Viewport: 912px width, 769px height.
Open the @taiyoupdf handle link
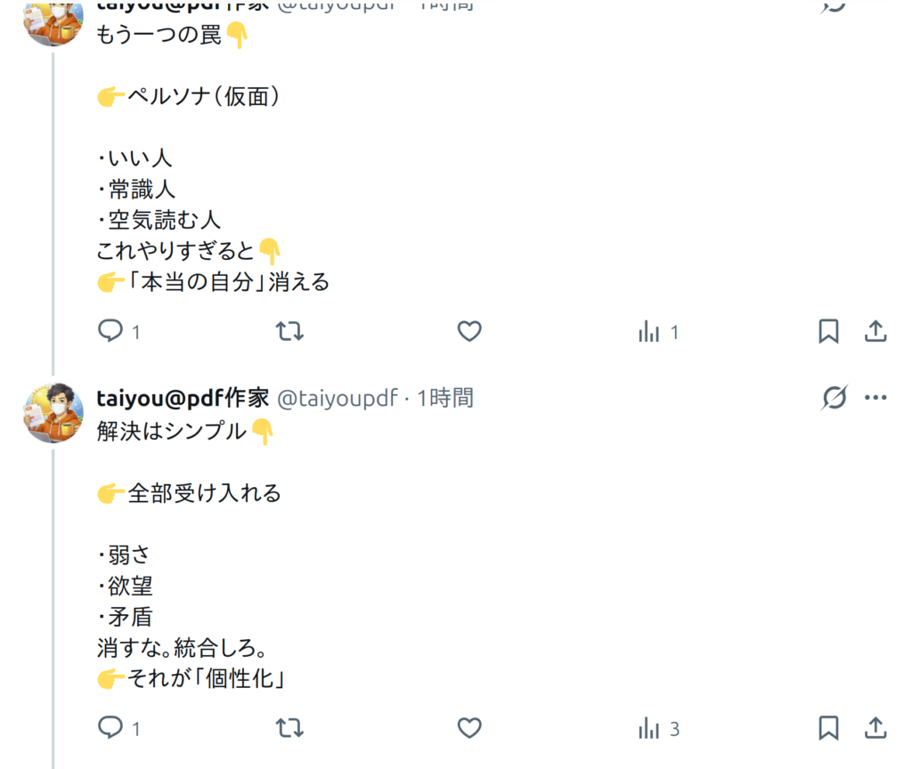coord(338,398)
